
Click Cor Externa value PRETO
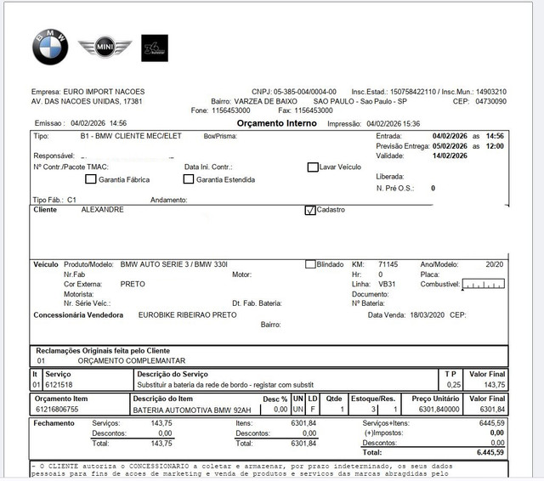[133, 285]
